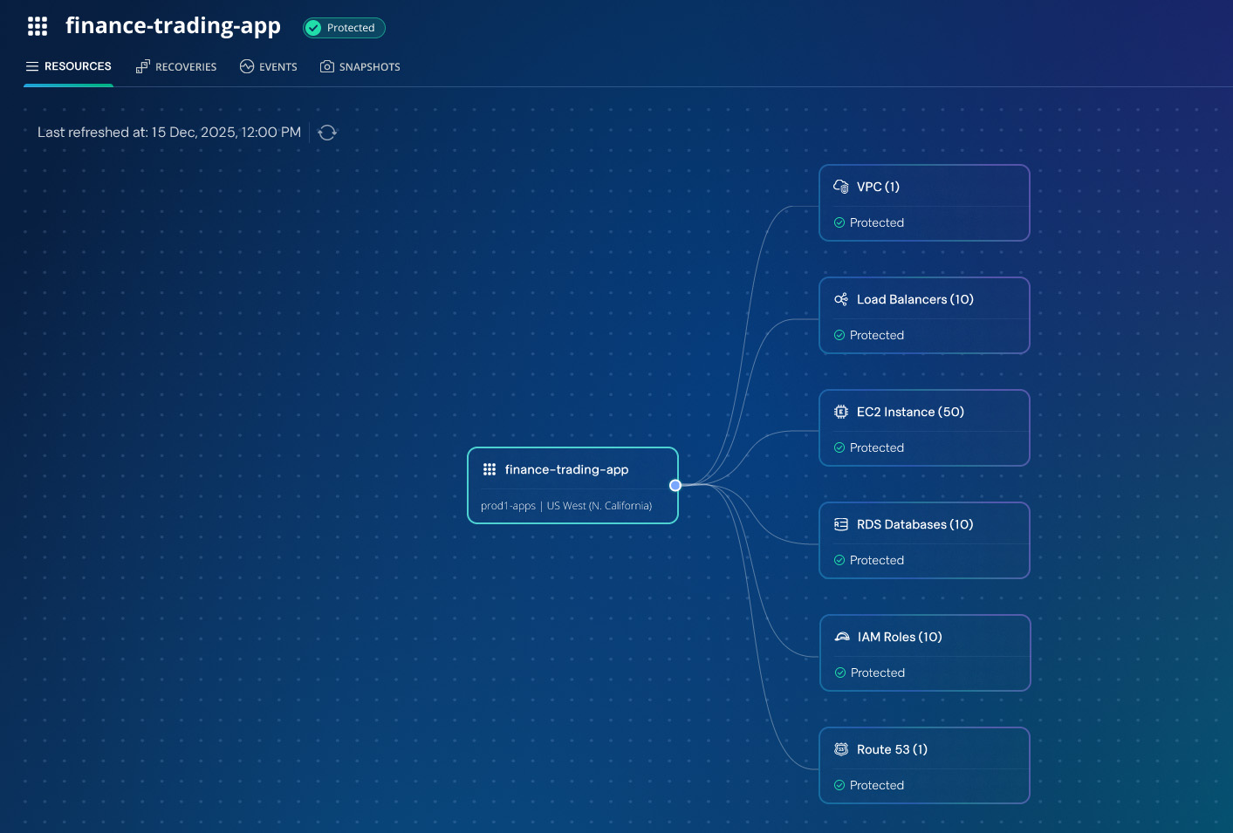The height and width of the screenshot is (833, 1233).
Task: Click check icon in RDS Databases card
Action: click(x=839, y=560)
